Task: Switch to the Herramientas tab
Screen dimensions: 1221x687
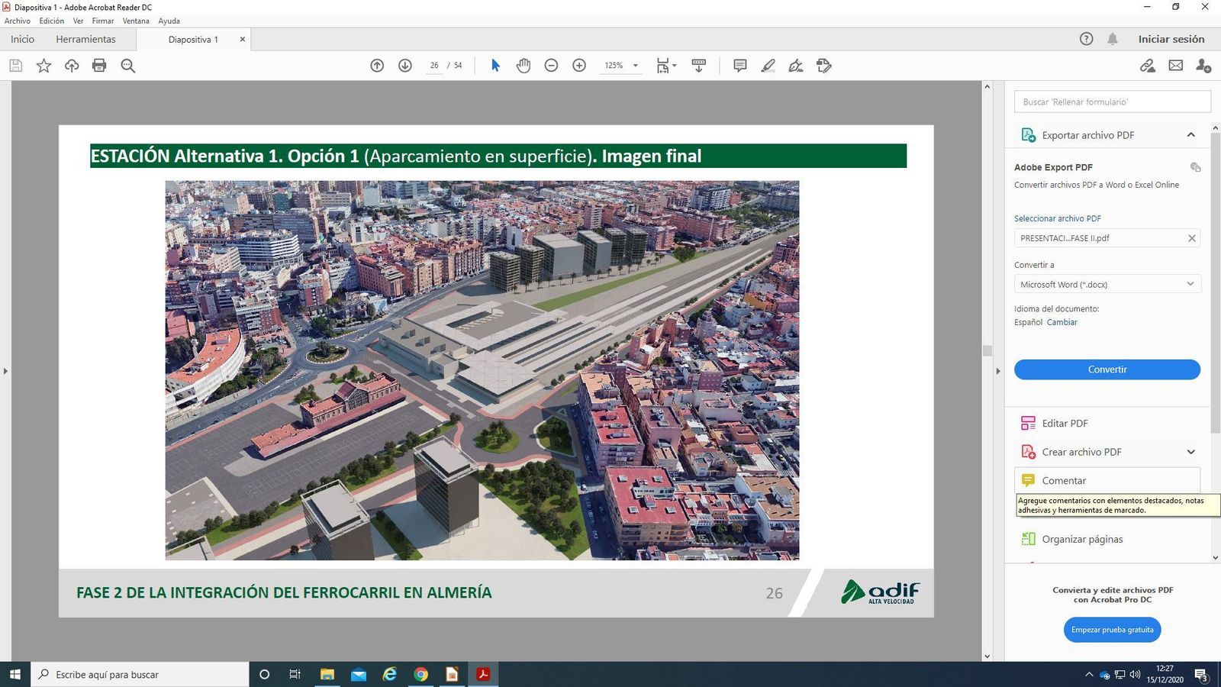Action: coord(85,39)
